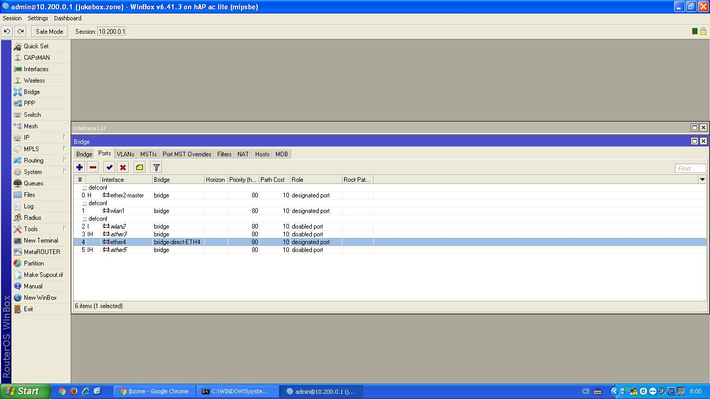Screen dimensions: 710x399
Task: Open Interfaces in sidebar
Action: pyautogui.click(x=41, y=69)
